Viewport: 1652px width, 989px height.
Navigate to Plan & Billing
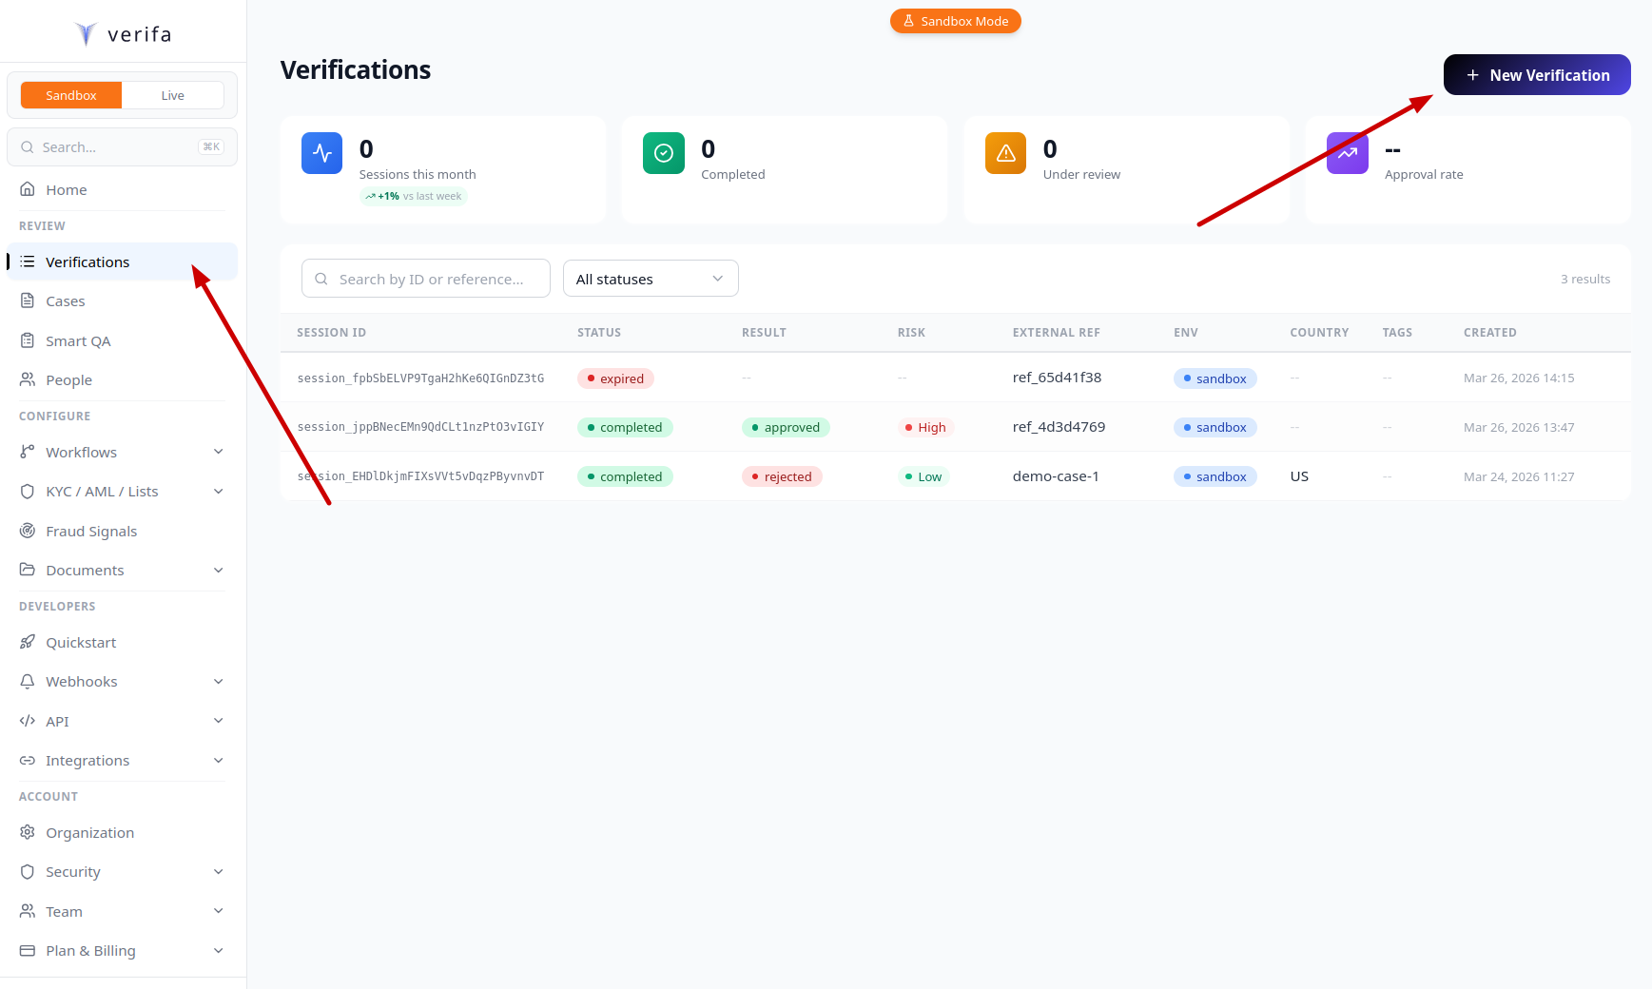[90, 950]
